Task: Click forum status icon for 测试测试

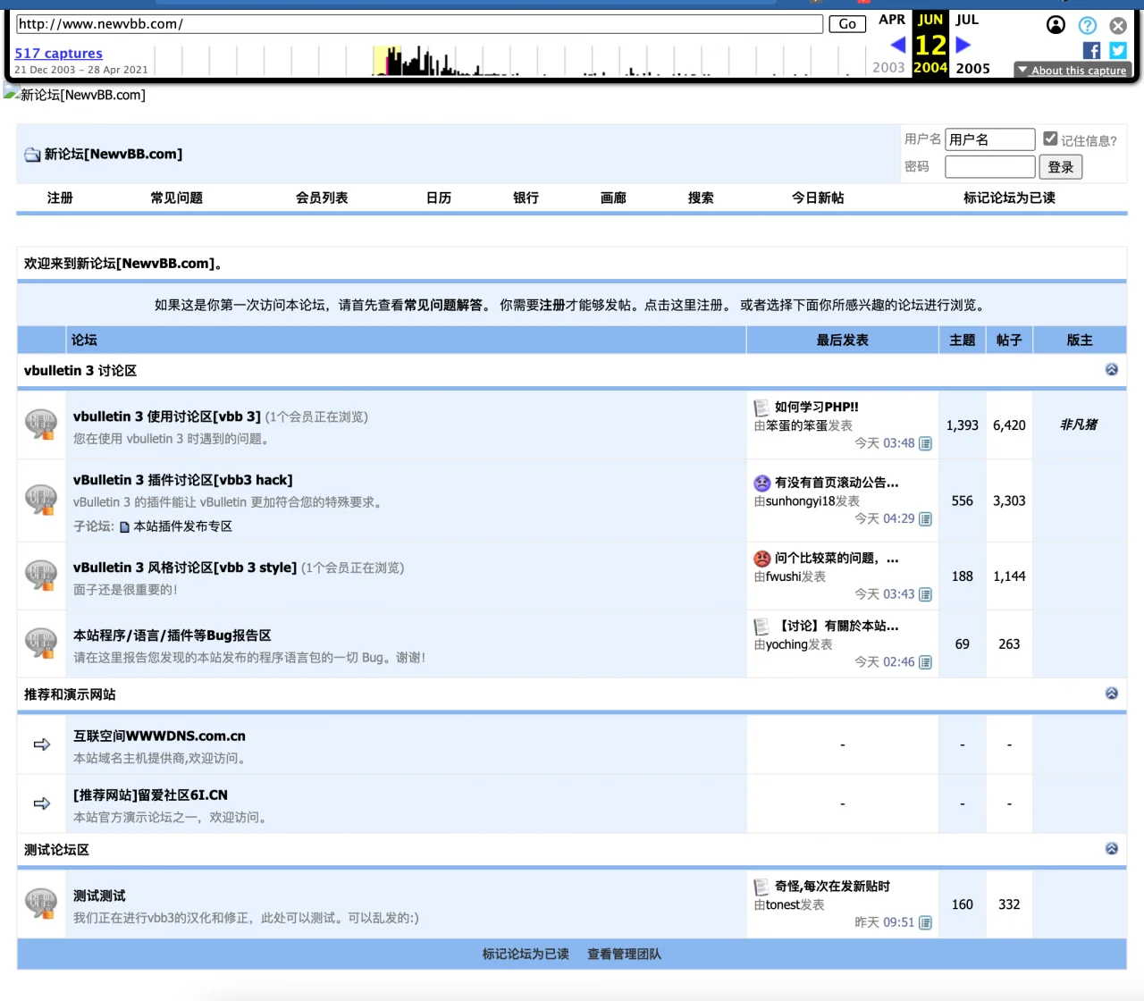Action: point(41,904)
